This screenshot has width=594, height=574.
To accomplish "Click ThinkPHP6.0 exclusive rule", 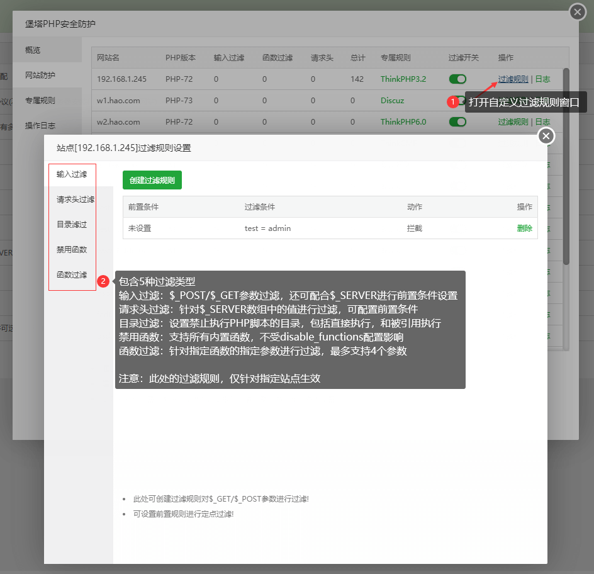I will click(x=403, y=121).
